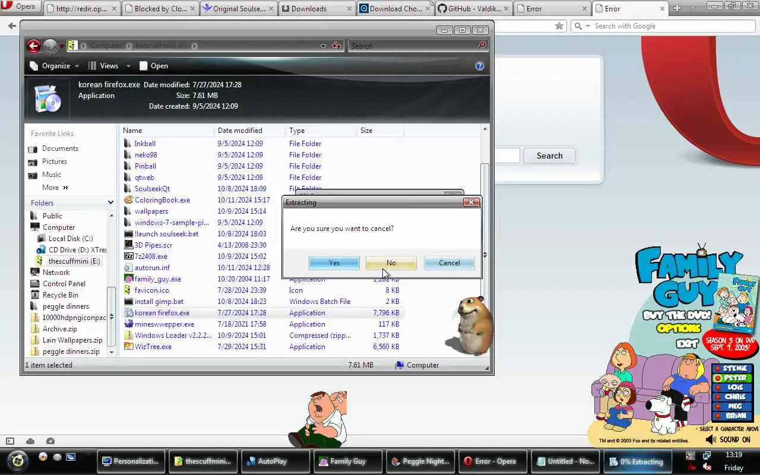The width and height of the screenshot is (760, 475).
Task: Select the mineswwepper.exe file icon
Action: pos(128,324)
